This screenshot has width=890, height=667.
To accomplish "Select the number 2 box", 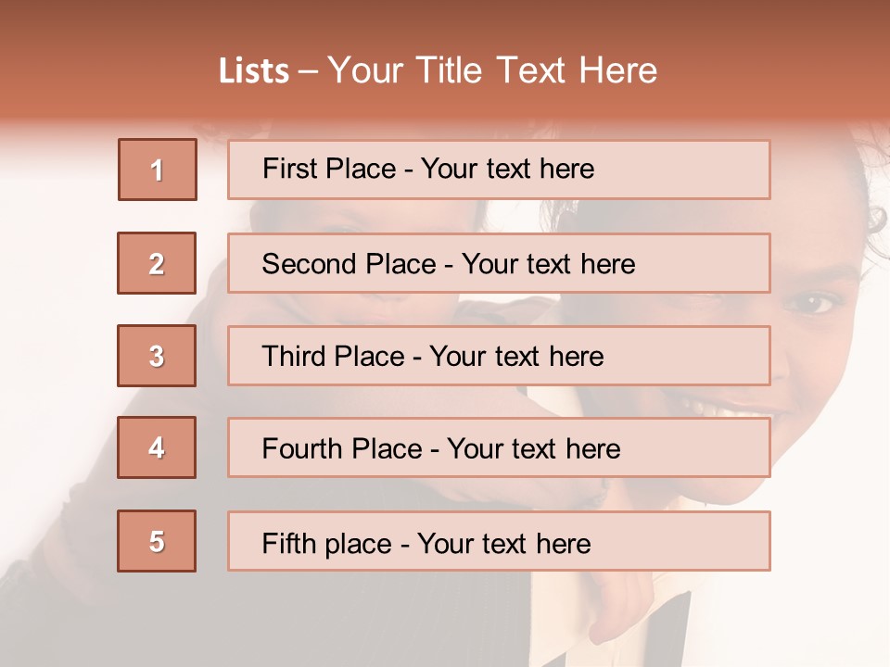I will (157, 263).
